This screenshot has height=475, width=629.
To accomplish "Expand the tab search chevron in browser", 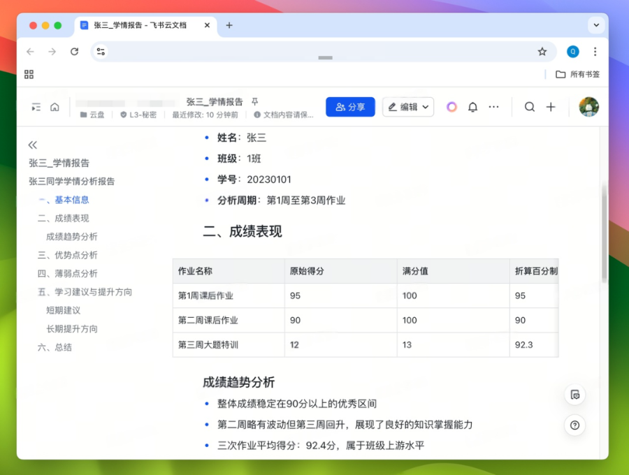I will 595,25.
